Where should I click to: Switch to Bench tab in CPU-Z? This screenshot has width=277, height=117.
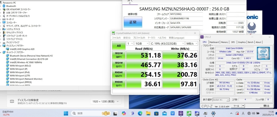251,42
